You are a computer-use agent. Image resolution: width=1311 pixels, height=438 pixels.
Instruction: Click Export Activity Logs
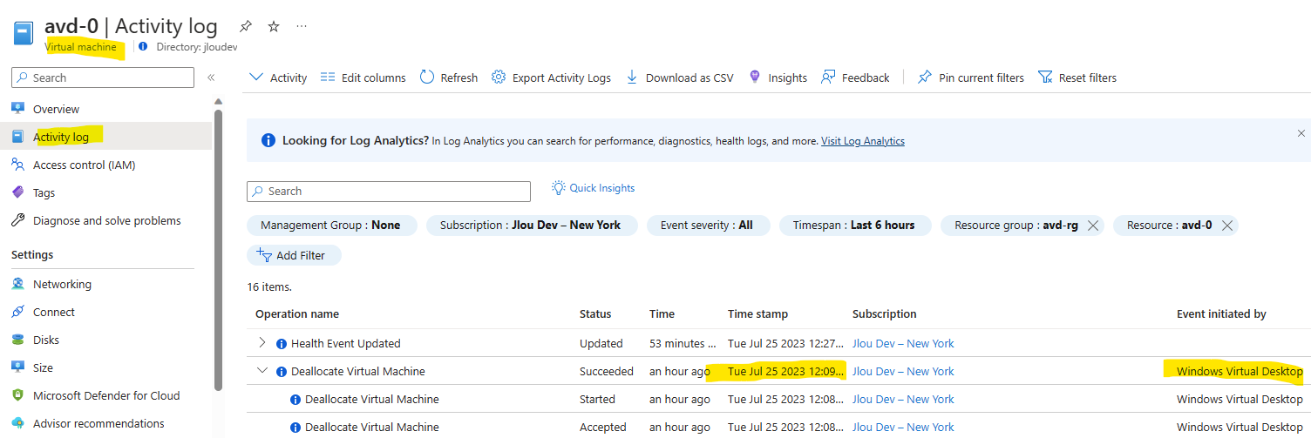click(x=551, y=77)
